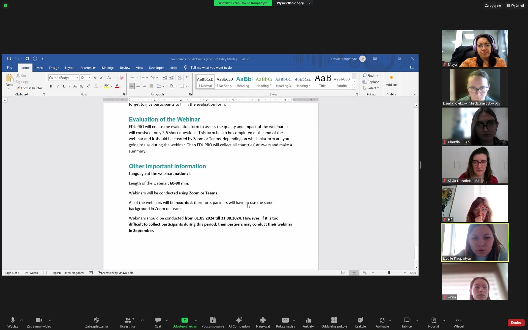Apply superscript formatting
Viewport: 528px width, 330px height.
tap(88, 86)
